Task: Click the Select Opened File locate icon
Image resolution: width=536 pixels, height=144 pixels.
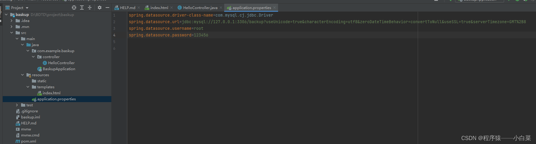Action: point(74,8)
